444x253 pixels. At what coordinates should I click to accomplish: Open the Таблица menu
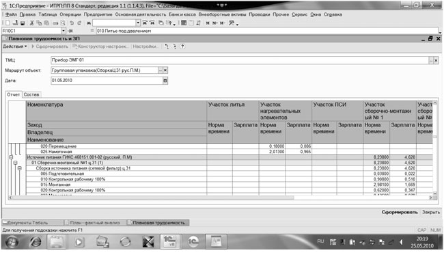pyautogui.click(x=48, y=14)
